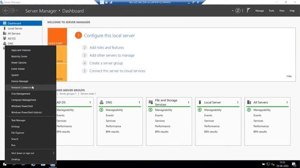Select AD DS in the sidebar
Screen dimensions: 300x168
point(21,38)
